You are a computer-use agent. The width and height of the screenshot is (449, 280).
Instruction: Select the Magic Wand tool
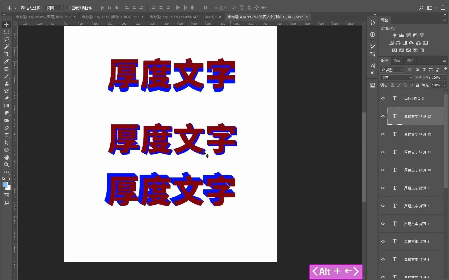7,47
